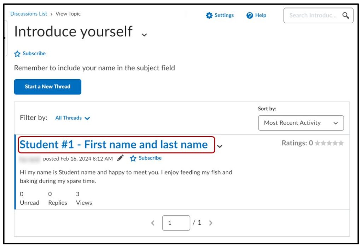The height and width of the screenshot is (248, 362).
Task: Click the star icon beside topic Subscribe
Action: coord(17,54)
